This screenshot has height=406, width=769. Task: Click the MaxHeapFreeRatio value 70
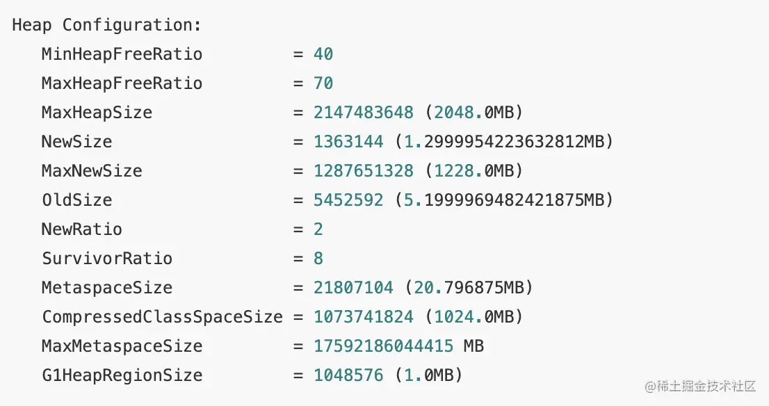click(323, 83)
